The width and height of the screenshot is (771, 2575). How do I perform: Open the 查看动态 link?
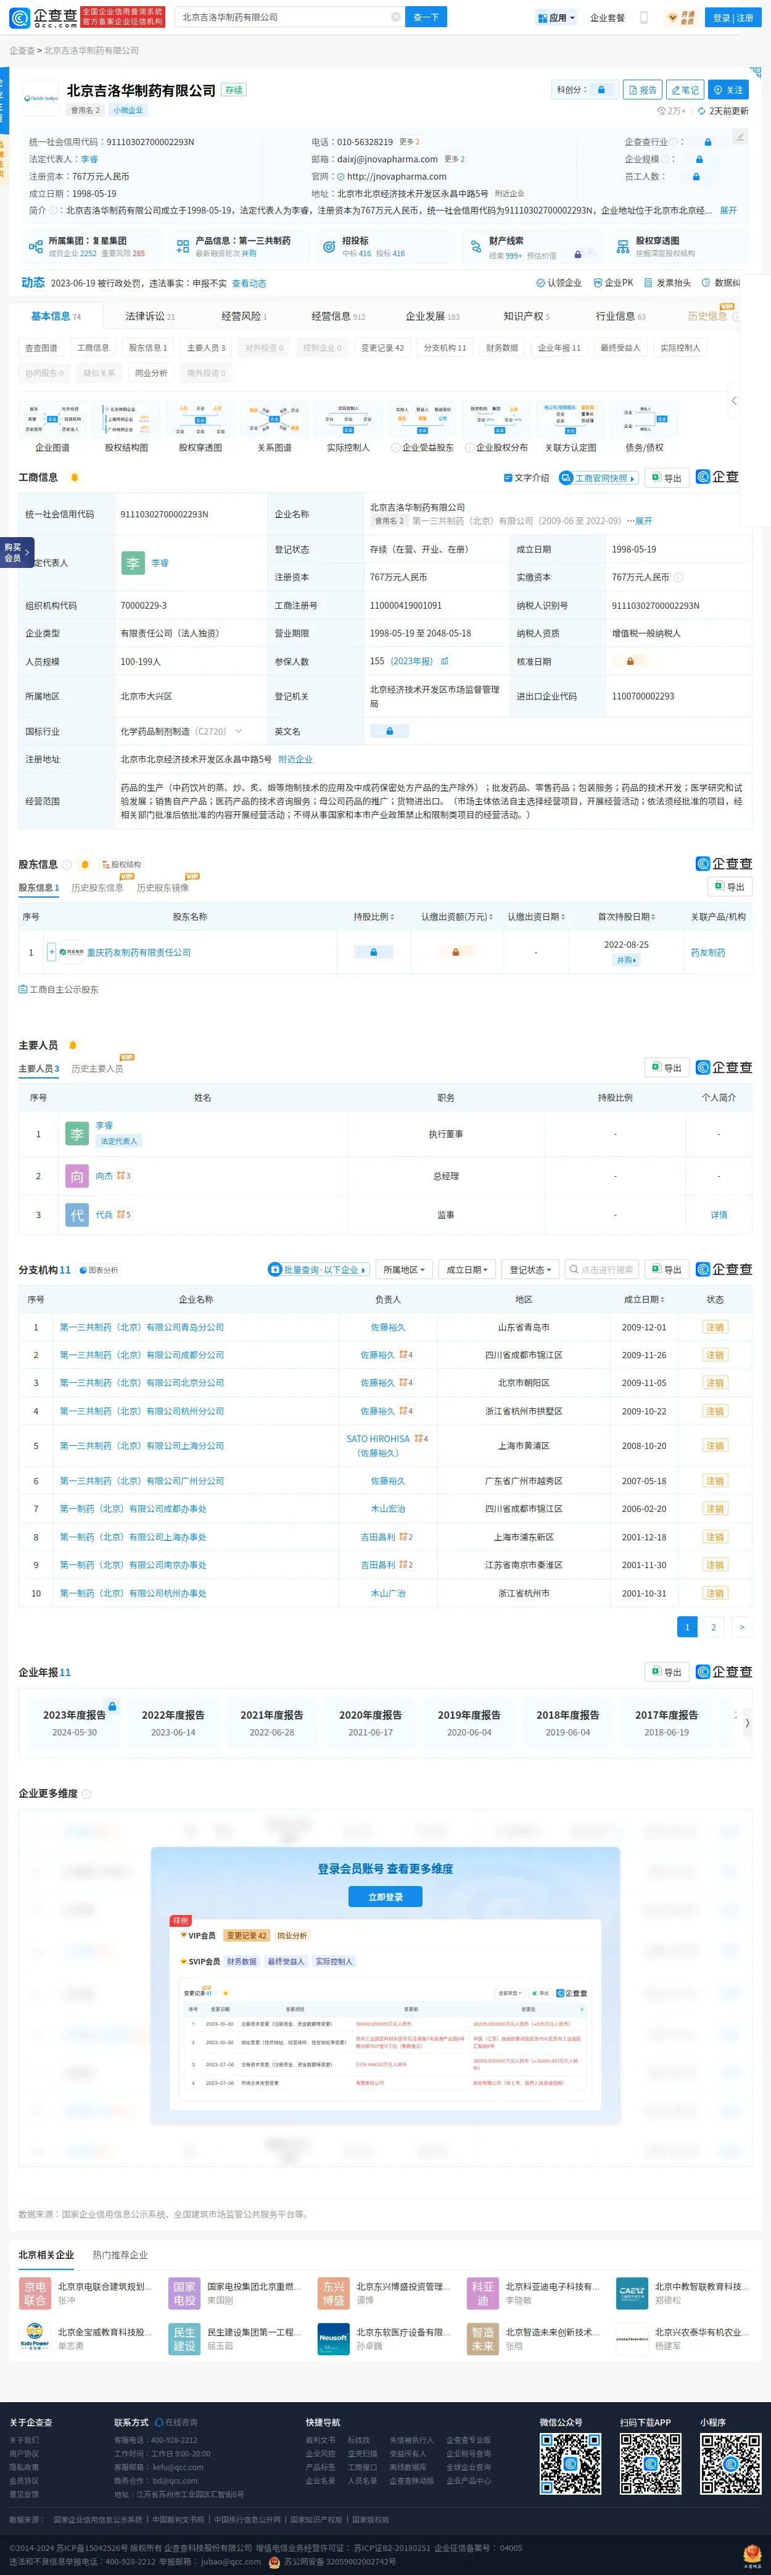click(249, 283)
